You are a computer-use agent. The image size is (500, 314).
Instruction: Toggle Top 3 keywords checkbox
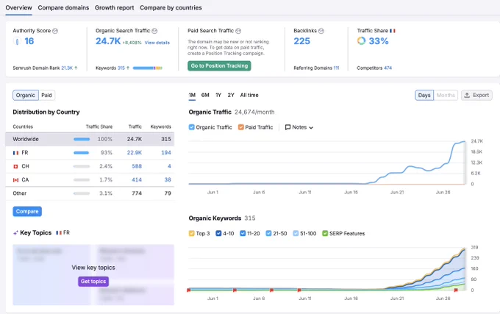192,233
